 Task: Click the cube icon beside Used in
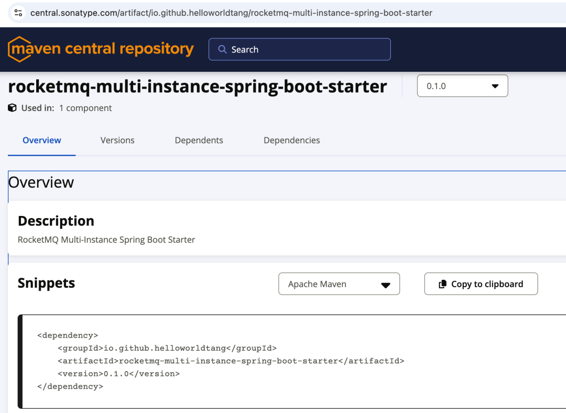13,108
